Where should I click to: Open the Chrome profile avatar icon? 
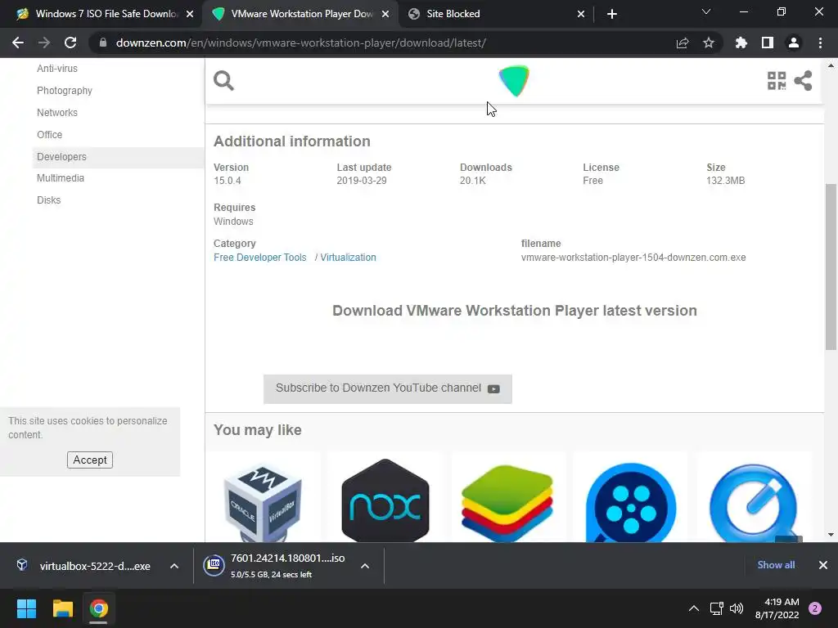click(794, 43)
